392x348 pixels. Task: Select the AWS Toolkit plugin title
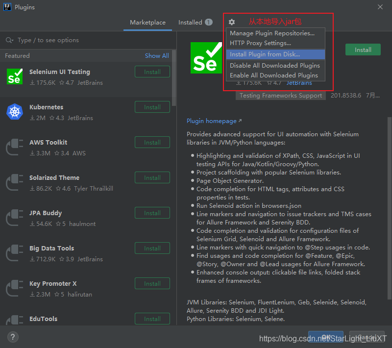(x=48, y=142)
